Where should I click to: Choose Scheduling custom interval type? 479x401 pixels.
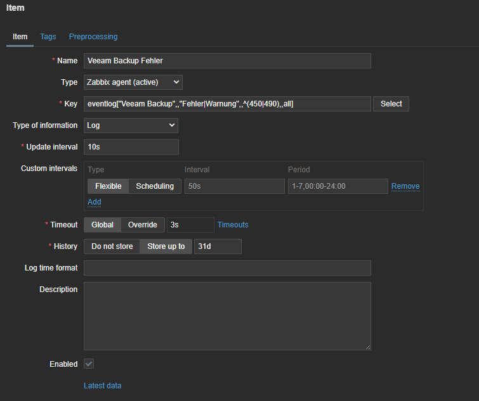tap(155, 186)
